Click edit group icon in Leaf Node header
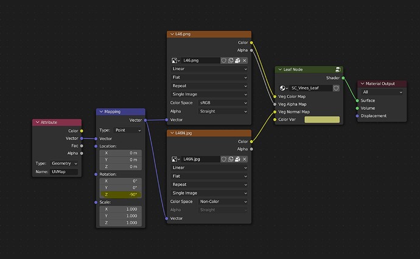 [x=338, y=69]
